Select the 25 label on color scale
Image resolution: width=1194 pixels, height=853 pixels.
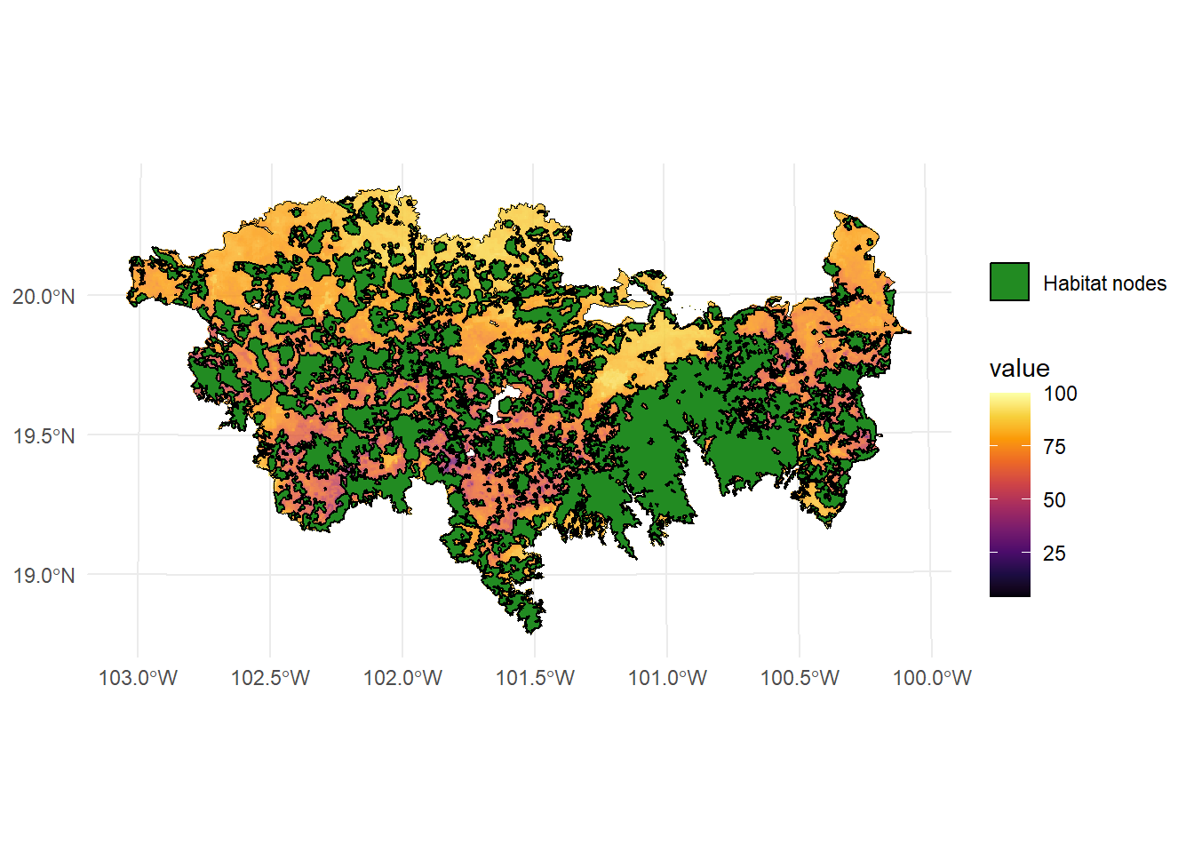point(1055,554)
